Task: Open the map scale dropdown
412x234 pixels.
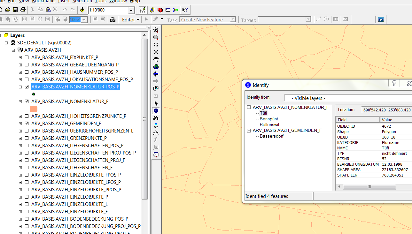Action: 131,10
